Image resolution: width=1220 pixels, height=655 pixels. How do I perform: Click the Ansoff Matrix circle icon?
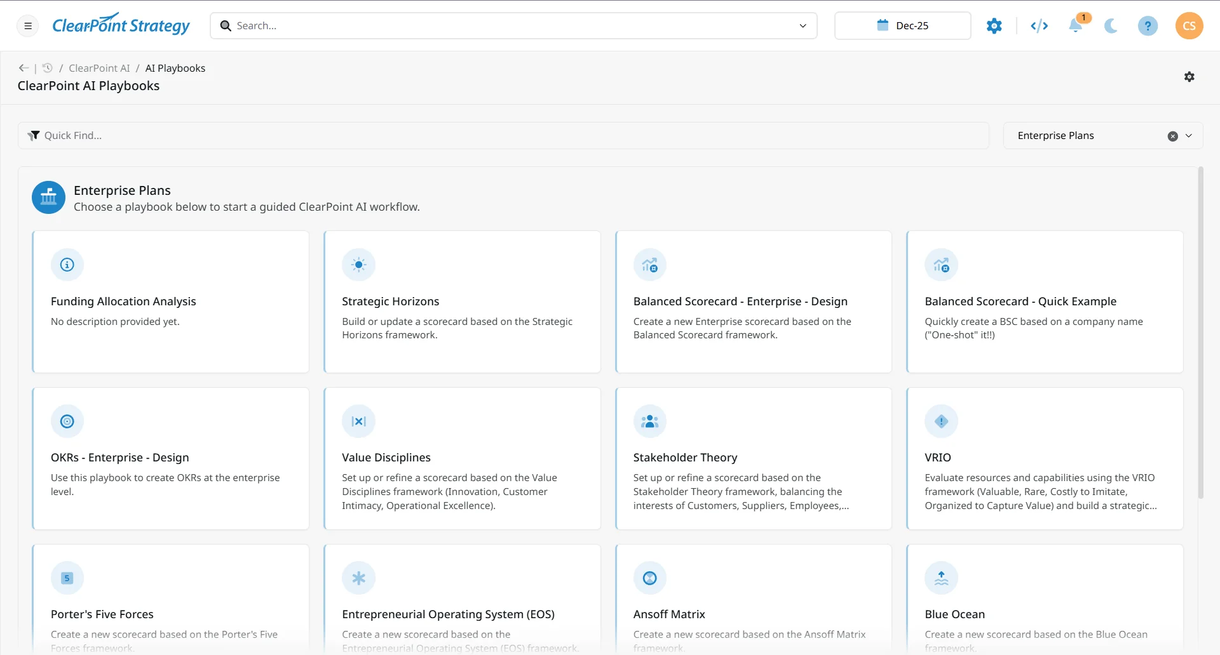click(x=650, y=578)
